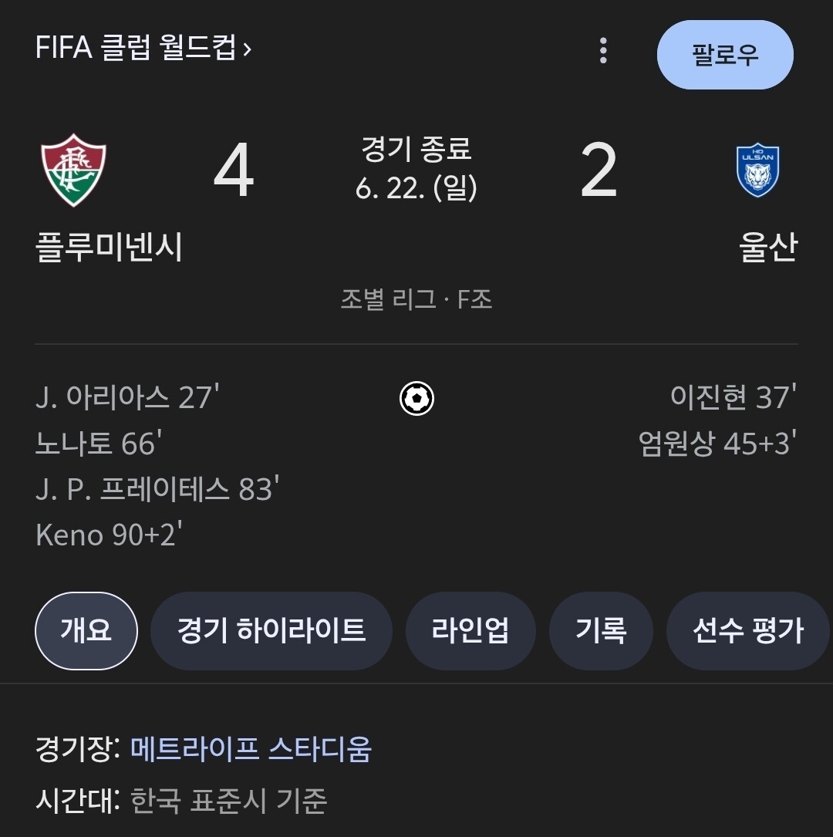The image size is (833, 837).
Task: Tap goal scorer J. 아리아스 27'
Action: [127, 397]
